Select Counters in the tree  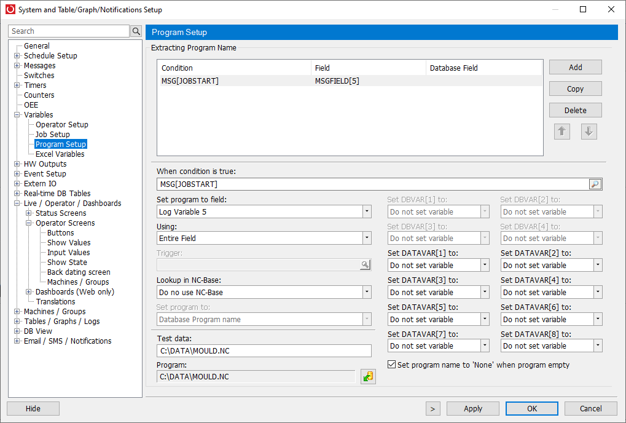[x=39, y=95]
